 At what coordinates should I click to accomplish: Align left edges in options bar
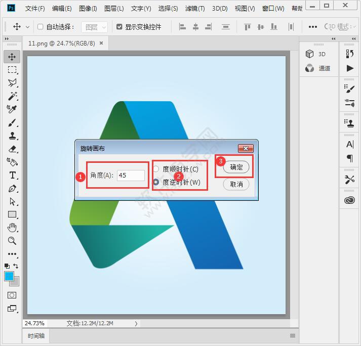pyautogui.click(x=182, y=27)
